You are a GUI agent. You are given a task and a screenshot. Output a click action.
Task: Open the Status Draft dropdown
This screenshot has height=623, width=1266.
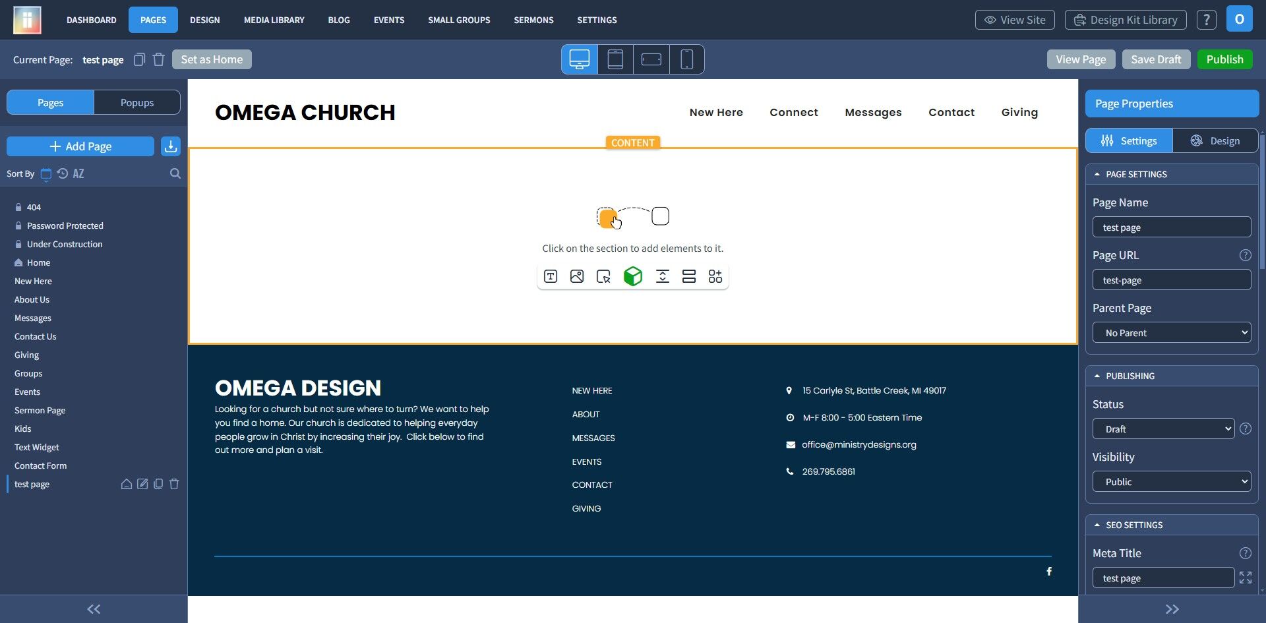click(x=1163, y=429)
